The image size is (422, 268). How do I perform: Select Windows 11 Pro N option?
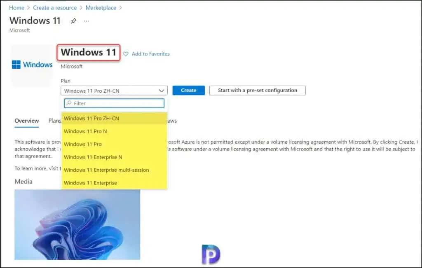pyautogui.click(x=115, y=131)
